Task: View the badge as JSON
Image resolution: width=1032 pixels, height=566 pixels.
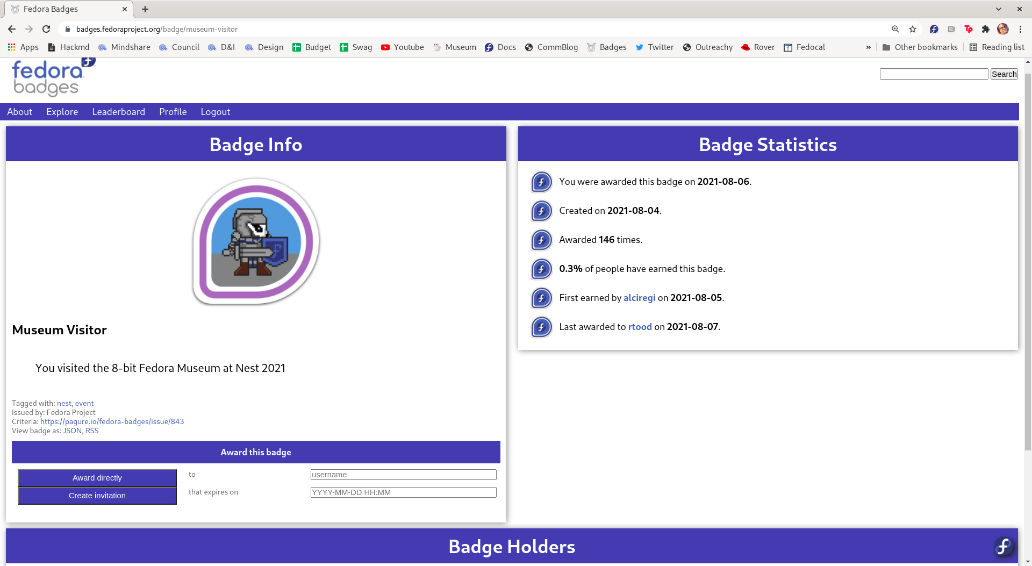Action: [x=73, y=431]
